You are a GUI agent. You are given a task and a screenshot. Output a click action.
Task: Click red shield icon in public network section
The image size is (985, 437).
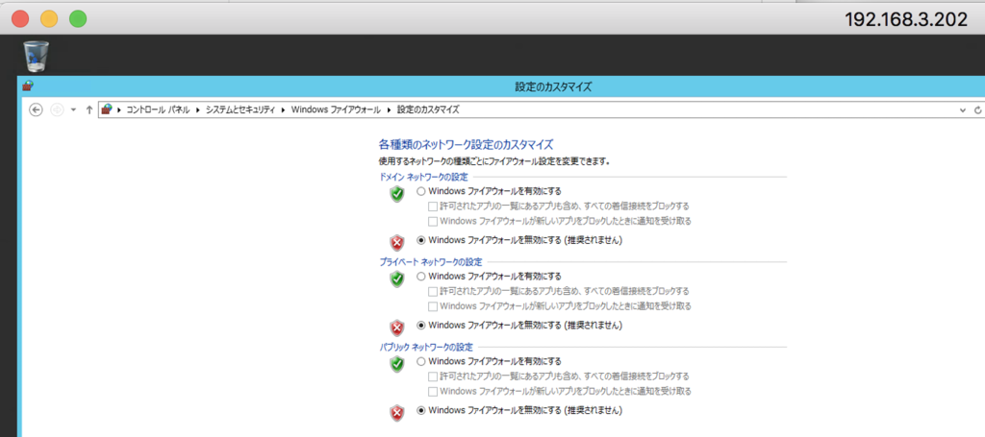(x=396, y=413)
